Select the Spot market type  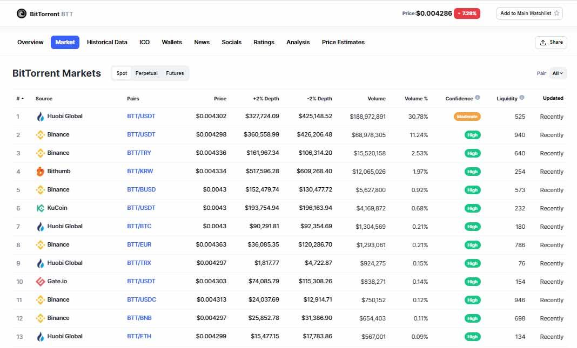(x=122, y=73)
